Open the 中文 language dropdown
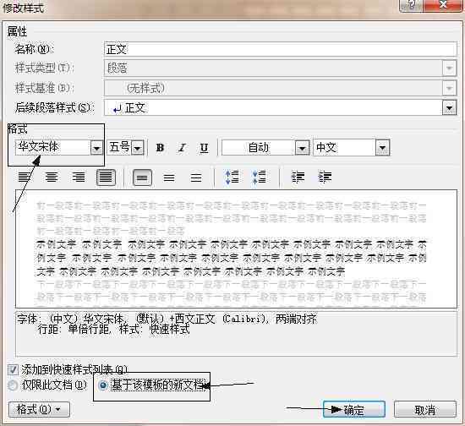465x426 pixels. [382, 148]
